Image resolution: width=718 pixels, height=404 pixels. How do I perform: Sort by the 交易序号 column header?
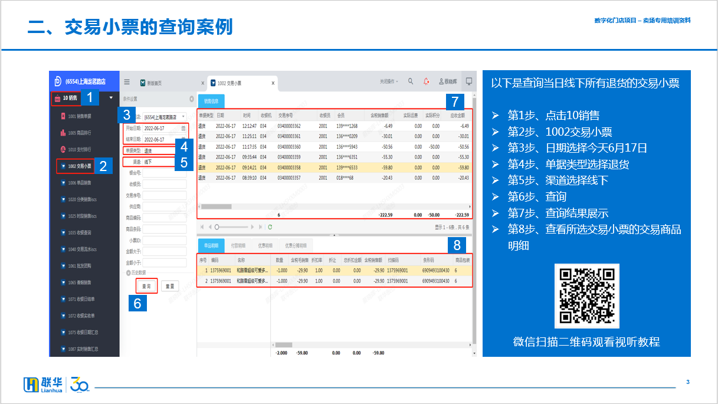[x=286, y=116]
